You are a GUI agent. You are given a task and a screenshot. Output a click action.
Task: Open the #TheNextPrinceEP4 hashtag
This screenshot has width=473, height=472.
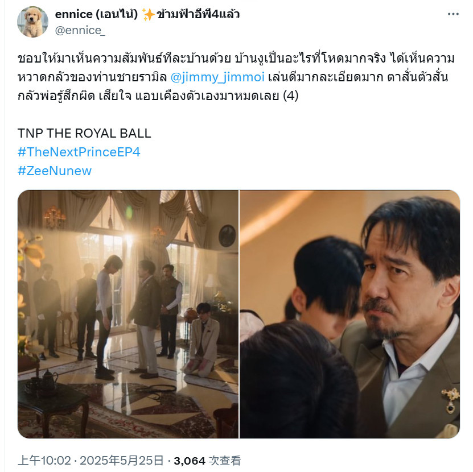click(x=79, y=152)
